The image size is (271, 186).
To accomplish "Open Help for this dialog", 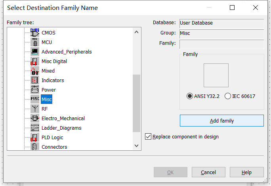I will (246, 172).
